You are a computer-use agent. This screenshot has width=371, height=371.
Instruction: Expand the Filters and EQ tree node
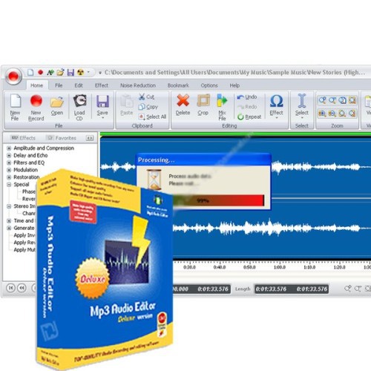pos(9,162)
